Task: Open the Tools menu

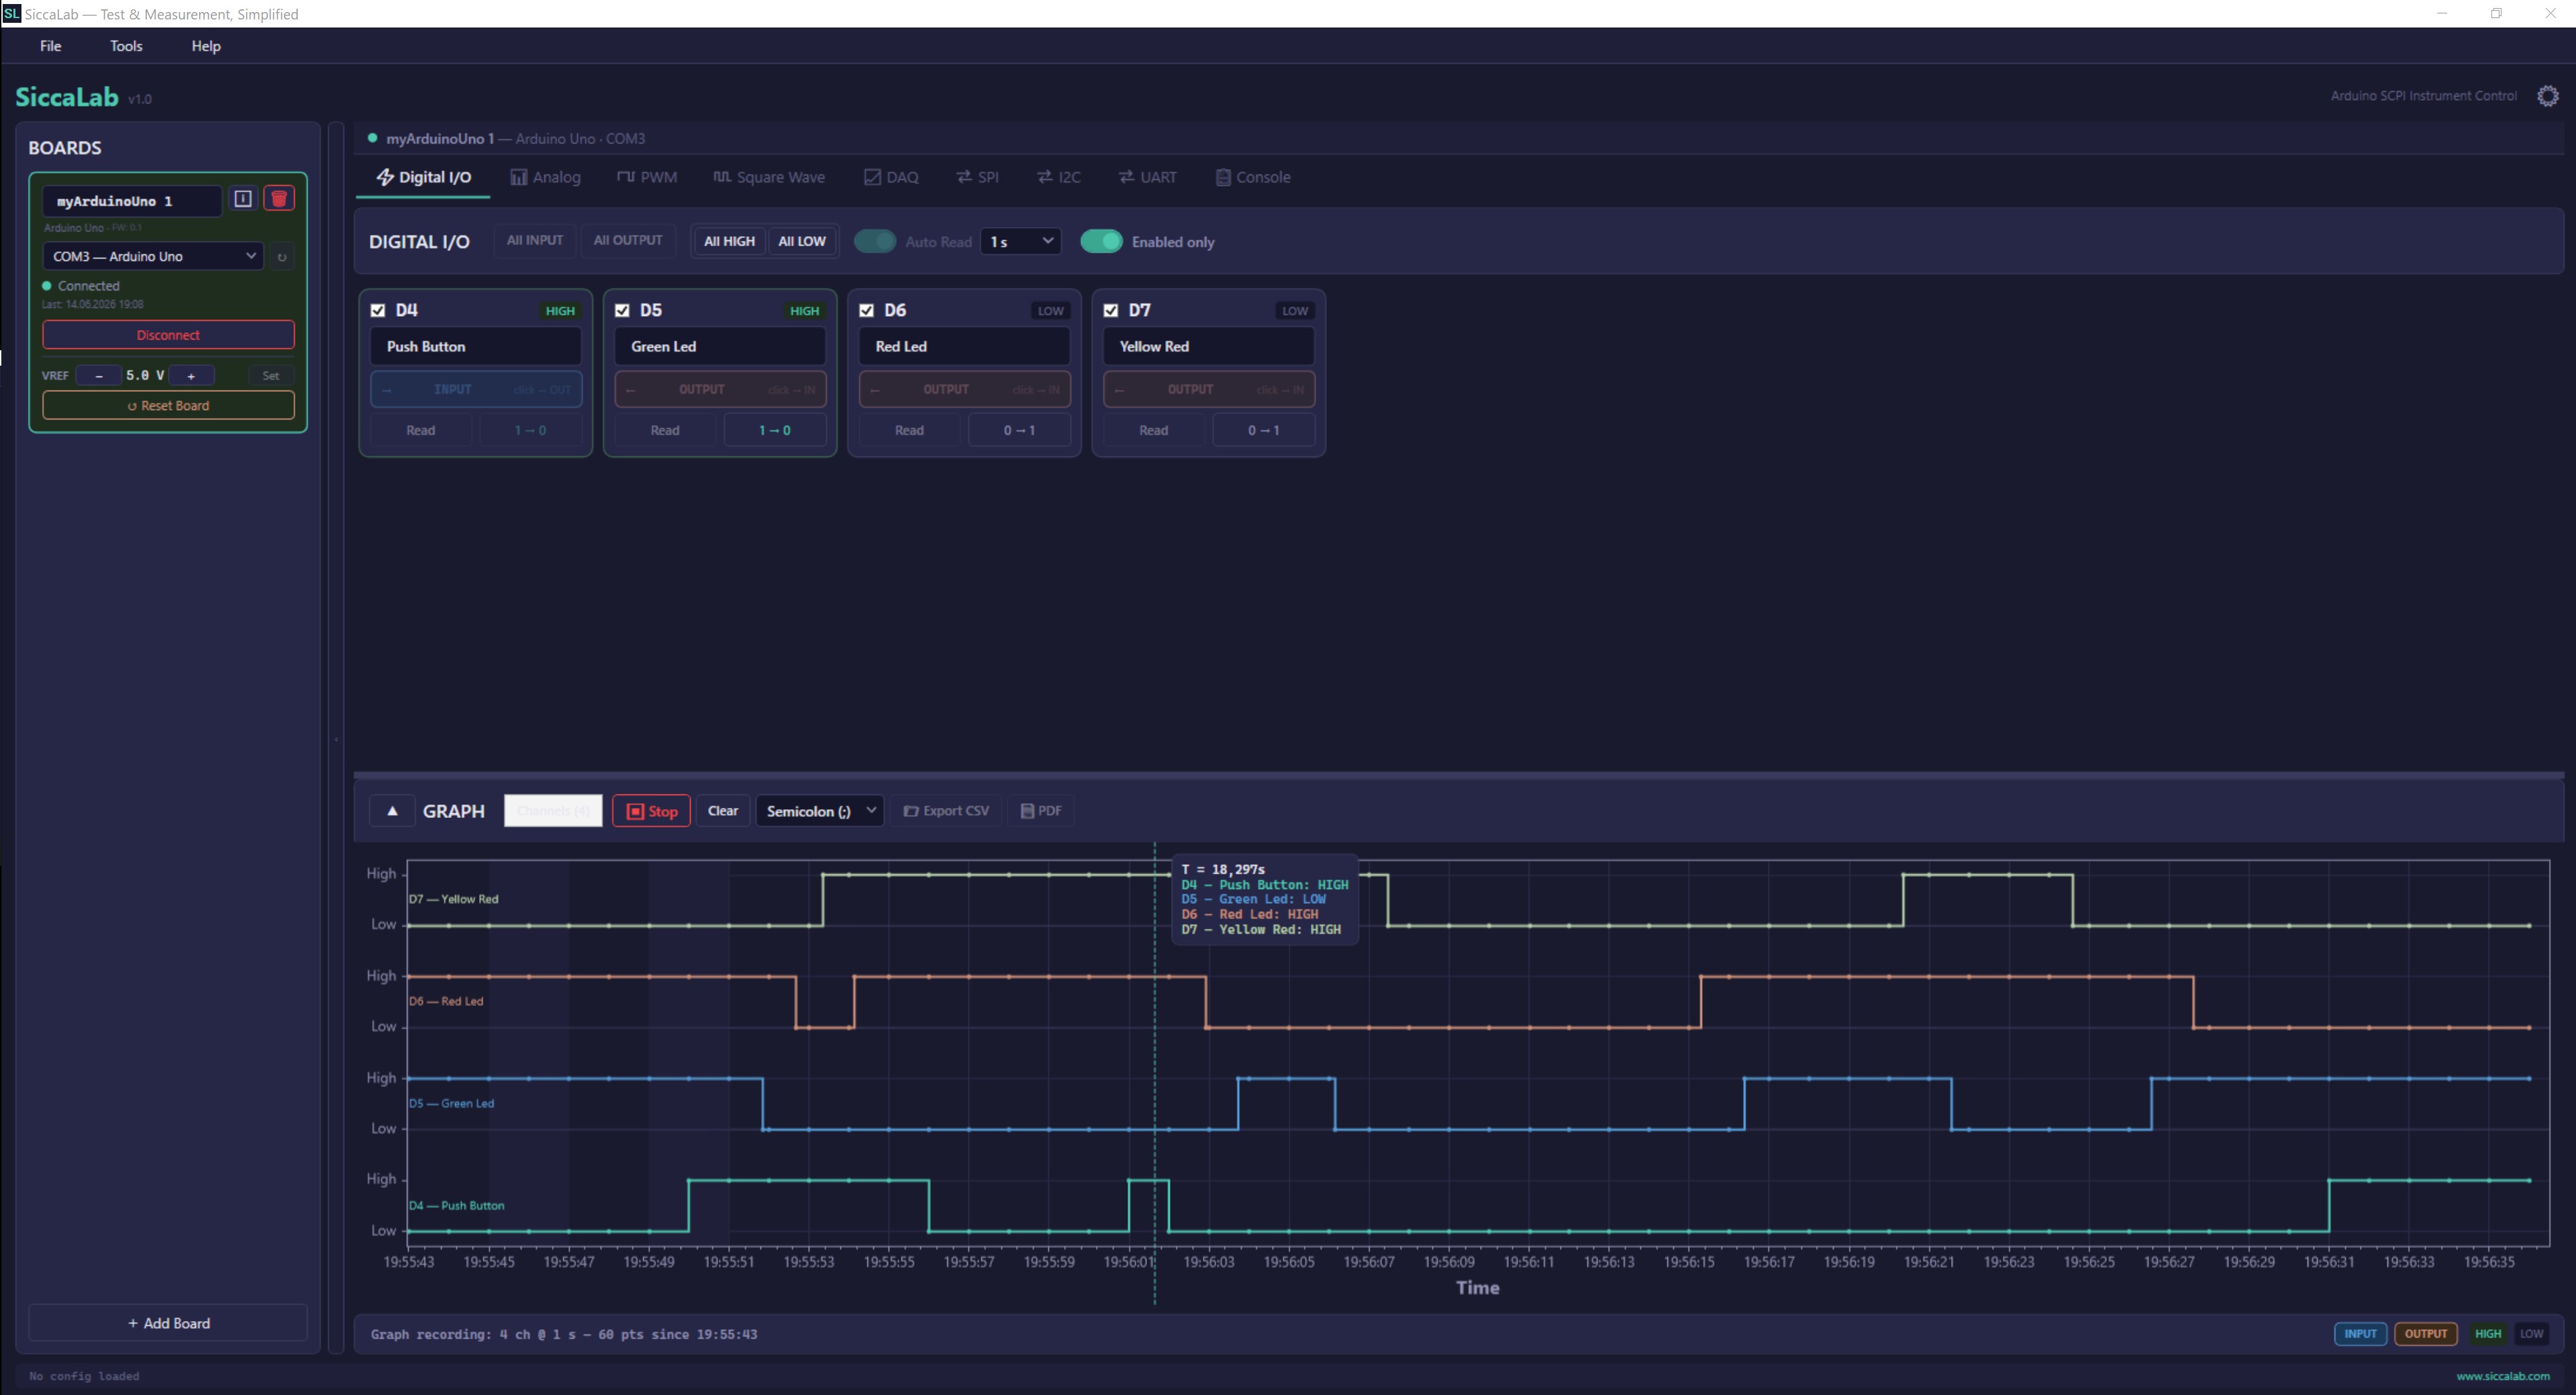Action: pos(126,46)
